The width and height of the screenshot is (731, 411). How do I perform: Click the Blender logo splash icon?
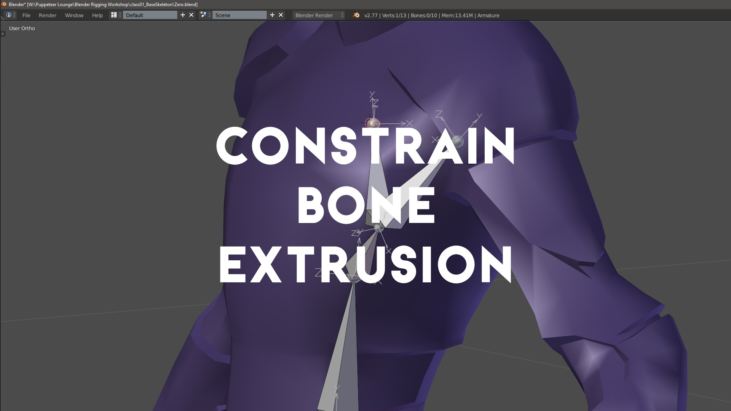click(356, 15)
